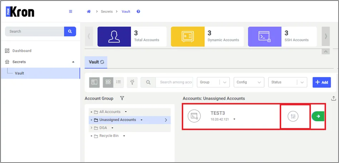Screen dimensions: 339x163
Task: Switch to list view
Action: [x=118, y=82]
